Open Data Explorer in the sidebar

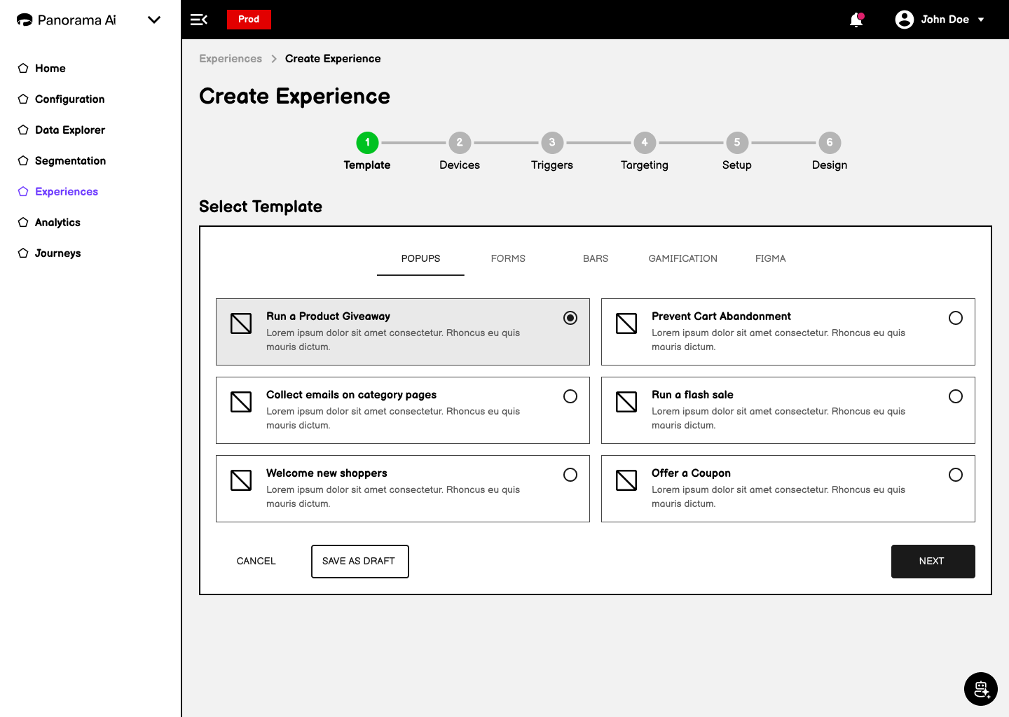[x=70, y=130]
